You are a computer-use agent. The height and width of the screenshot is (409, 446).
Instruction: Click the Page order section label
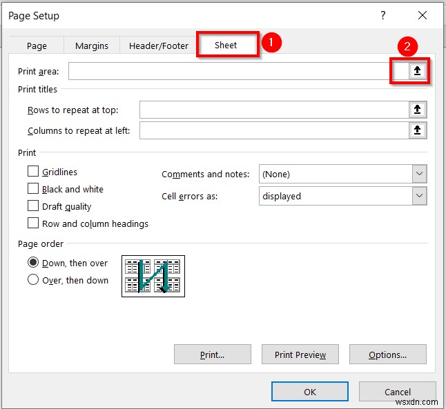(41, 244)
